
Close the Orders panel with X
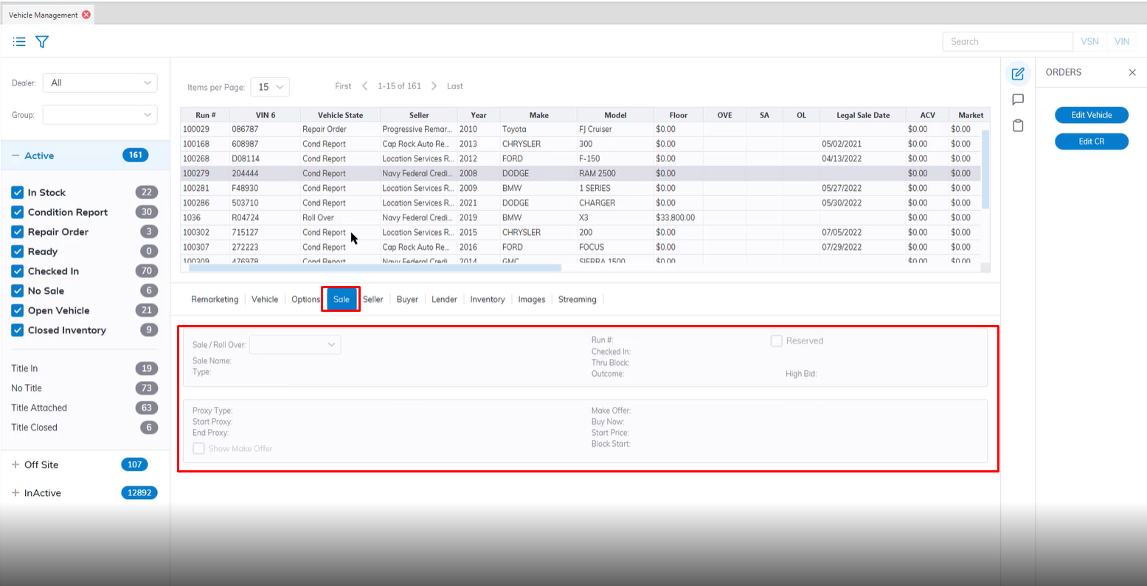coord(1132,72)
